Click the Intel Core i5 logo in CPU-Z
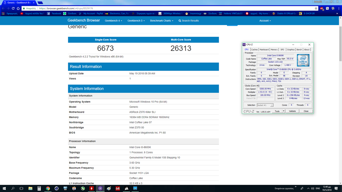 point(303,60)
